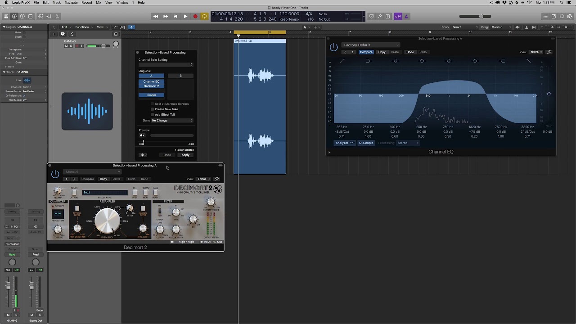Toggle the Inspector panel

pos(14,17)
